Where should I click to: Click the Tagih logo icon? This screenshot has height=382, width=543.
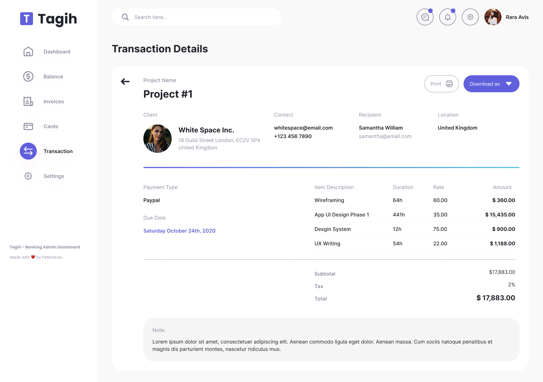[27, 19]
